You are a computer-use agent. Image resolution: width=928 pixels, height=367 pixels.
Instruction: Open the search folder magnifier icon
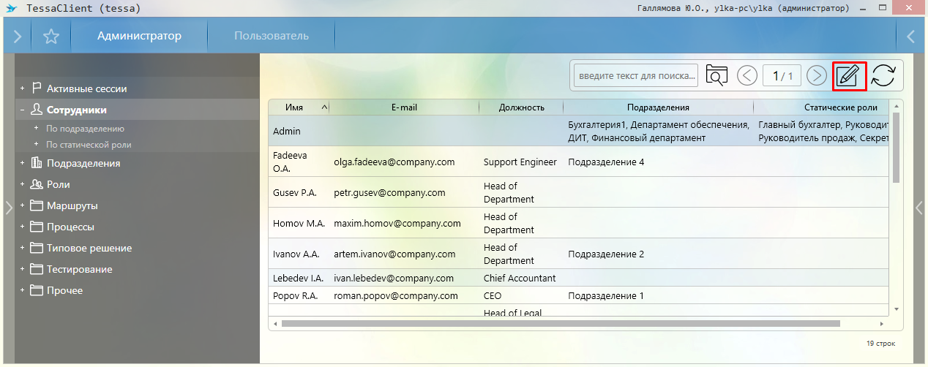[x=716, y=76]
